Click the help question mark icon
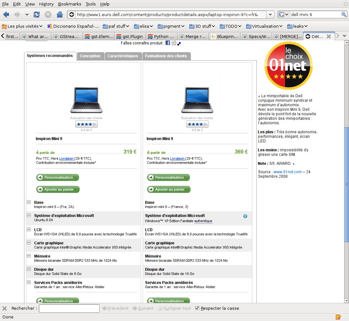349x321 pixels. (245, 216)
